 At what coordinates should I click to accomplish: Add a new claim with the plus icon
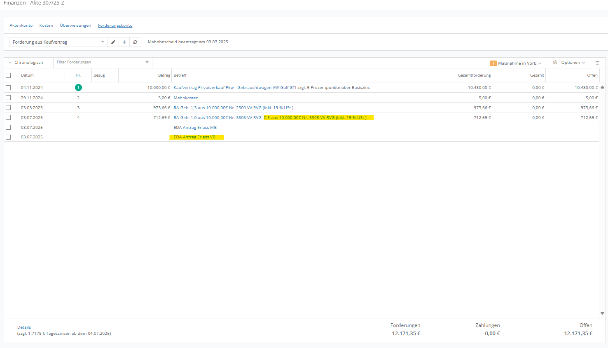click(124, 42)
